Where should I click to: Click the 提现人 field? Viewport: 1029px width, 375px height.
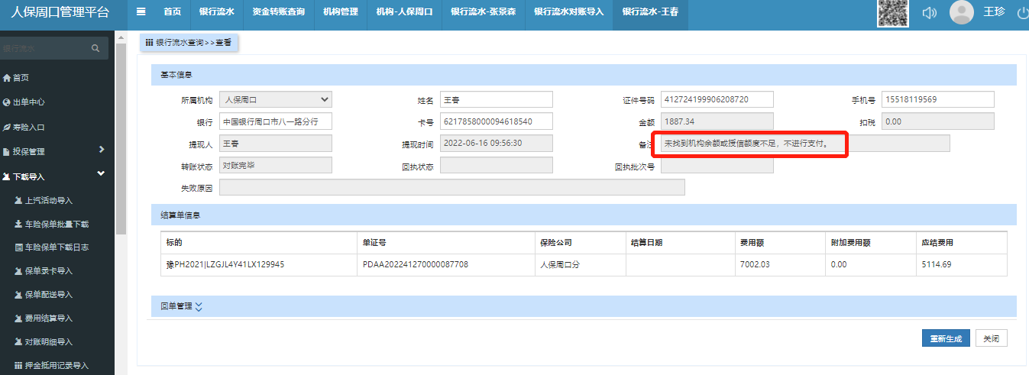(x=276, y=144)
